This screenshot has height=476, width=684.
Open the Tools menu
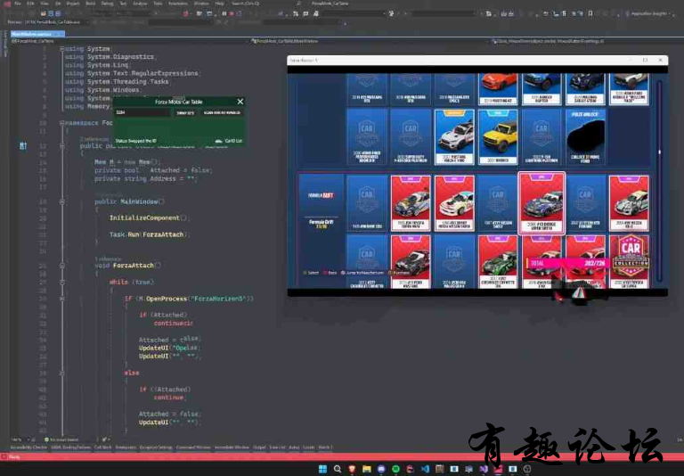pyautogui.click(x=158, y=4)
